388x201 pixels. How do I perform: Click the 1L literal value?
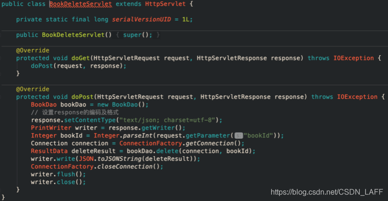pyautogui.click(x=186, y=20)
